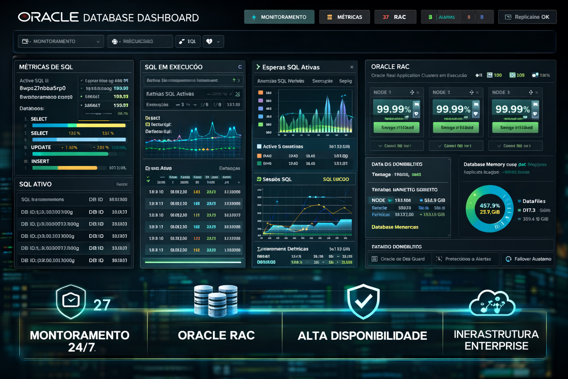This screenshot has height=379, width=568.
Task: Toggle the D17.3 legend marker in memory chart
Action: click(x=520, y=210)
